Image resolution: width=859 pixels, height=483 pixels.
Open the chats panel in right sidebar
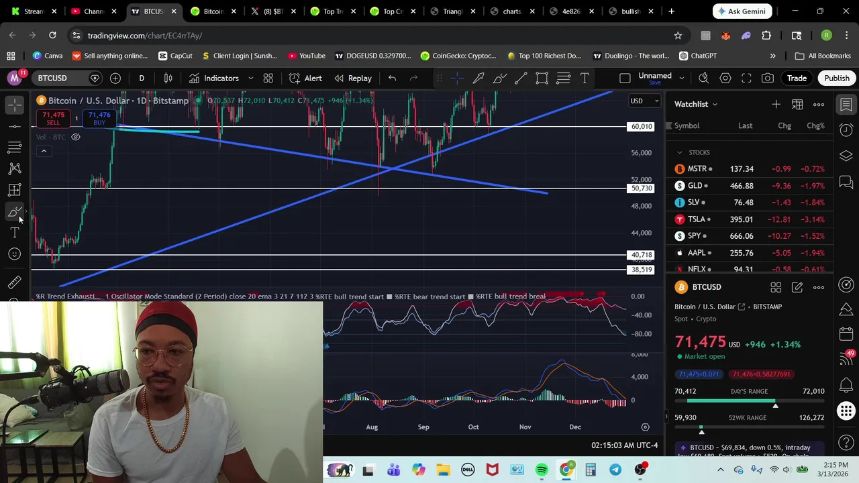[846, 182]
